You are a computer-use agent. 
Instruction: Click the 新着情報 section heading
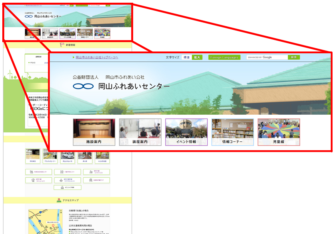point(71,45)
